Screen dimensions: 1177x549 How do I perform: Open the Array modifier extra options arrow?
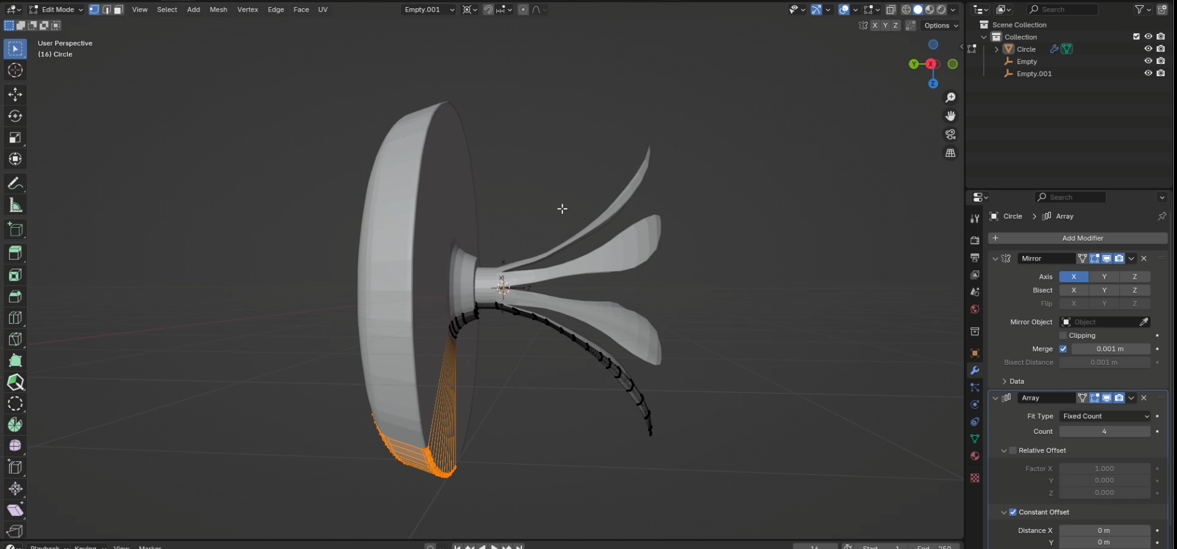pyautogui.click(x=1132, y=398)
